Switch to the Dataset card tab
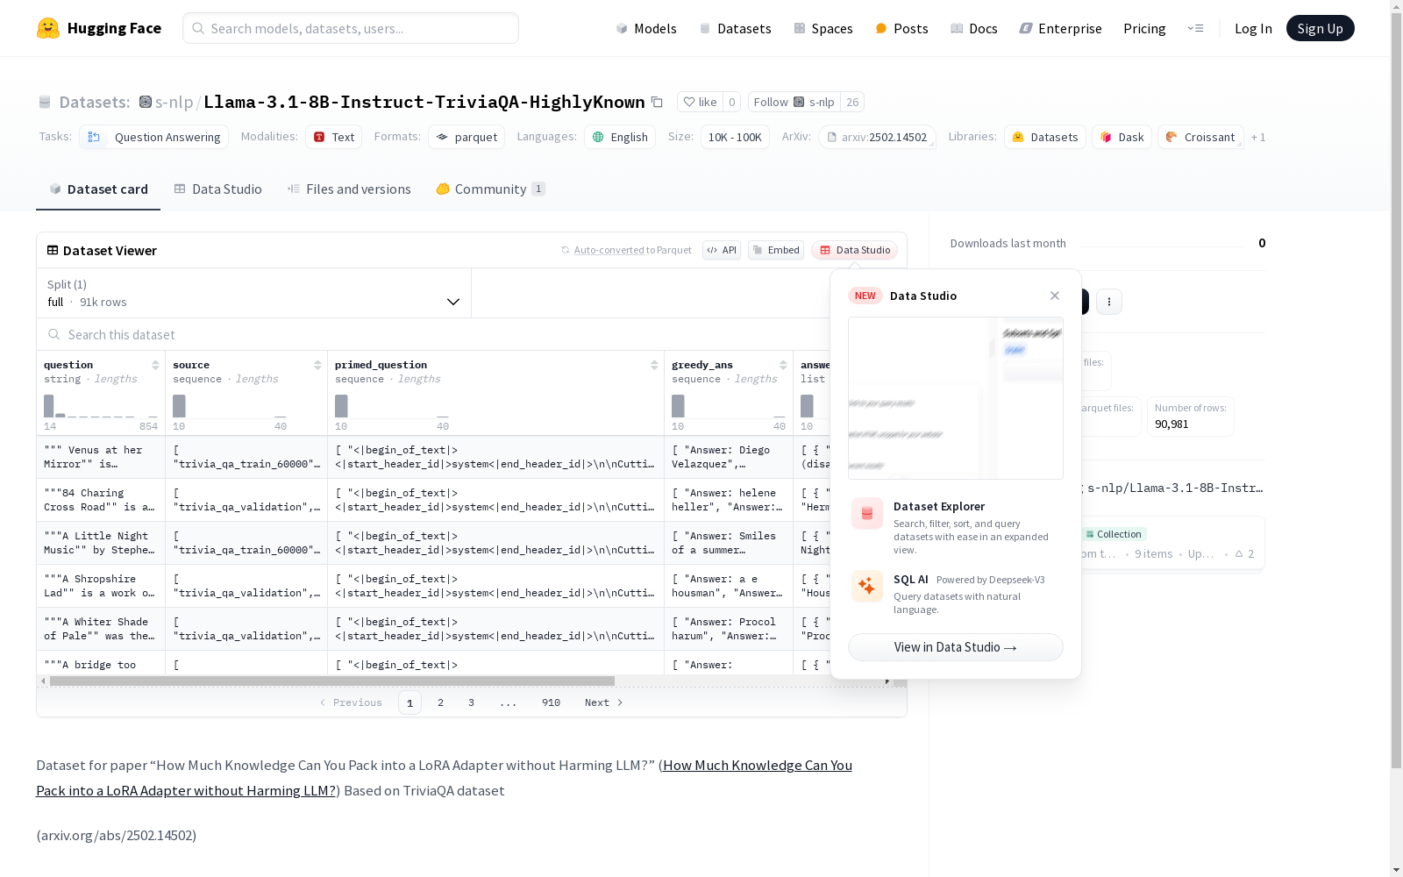1403x877 pixels. 98,189
